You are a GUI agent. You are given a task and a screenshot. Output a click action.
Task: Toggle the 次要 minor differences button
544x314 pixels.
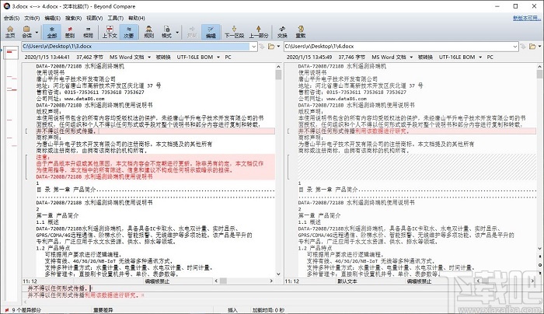129,32
